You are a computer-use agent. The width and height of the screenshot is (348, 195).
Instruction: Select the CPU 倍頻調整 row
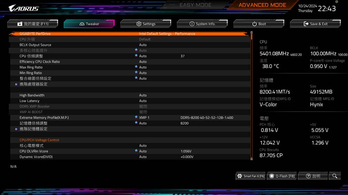129,56
